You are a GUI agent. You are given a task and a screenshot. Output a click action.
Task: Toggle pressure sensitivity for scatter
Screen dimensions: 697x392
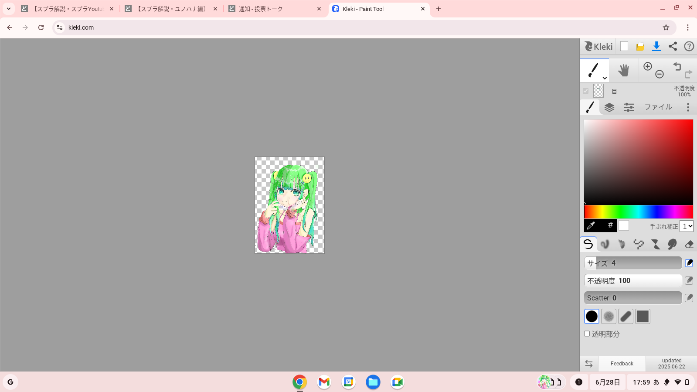tap(689, 298)
